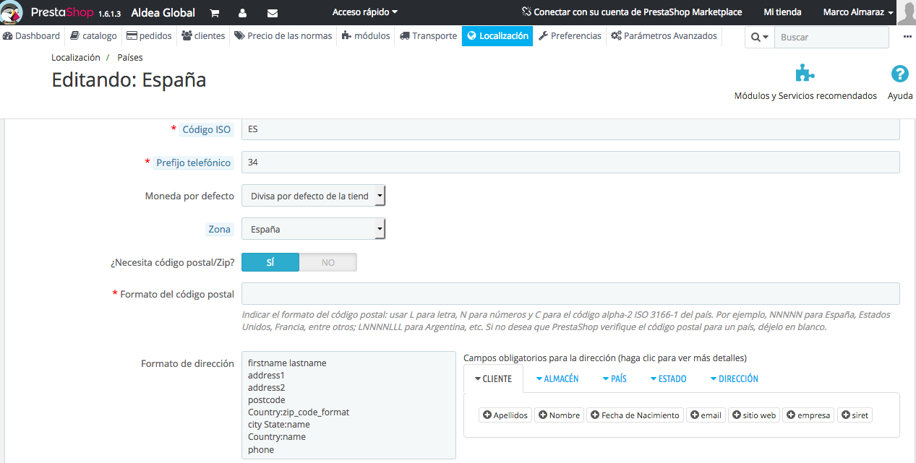Click the Zona label
916x463 pixels.
(x=220, y=229)
